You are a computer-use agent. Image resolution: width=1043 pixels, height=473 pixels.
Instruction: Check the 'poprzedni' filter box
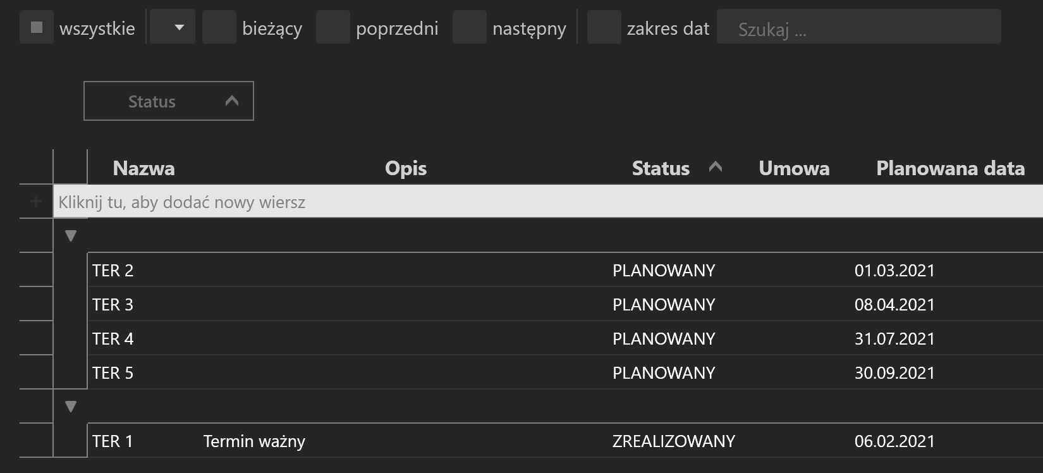[x=333, y=27]
